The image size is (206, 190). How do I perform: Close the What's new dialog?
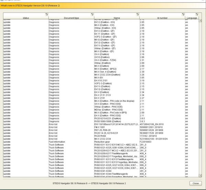pyautogui.click(x=195, y=183)
